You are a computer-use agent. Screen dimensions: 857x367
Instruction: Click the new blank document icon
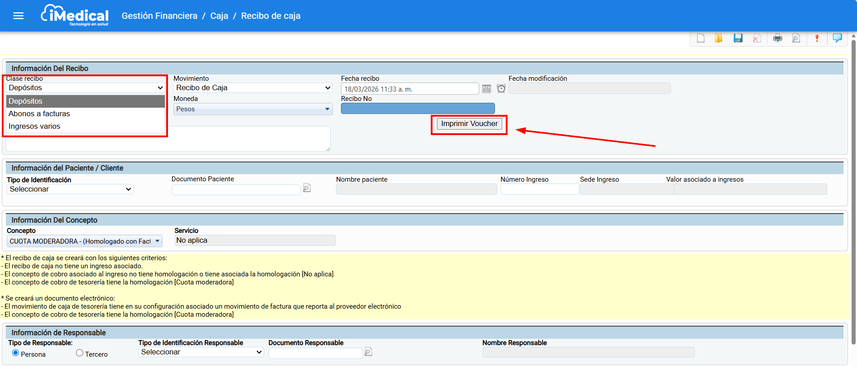click(x=701, y=38)
